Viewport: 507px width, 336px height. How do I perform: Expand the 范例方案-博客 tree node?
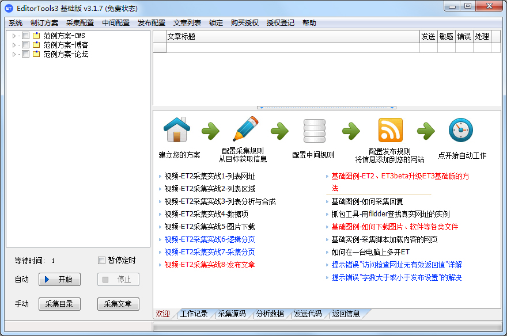click(14, 45)
